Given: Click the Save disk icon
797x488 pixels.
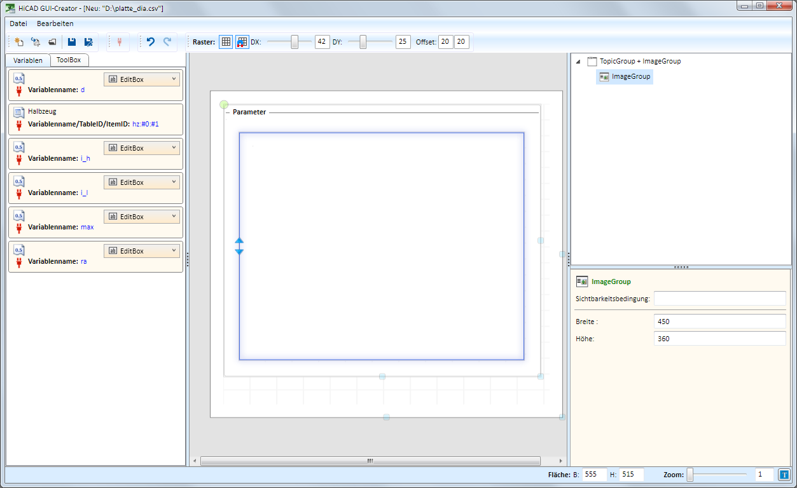Looking at the screenshot, I should click(x=72, y=42).
